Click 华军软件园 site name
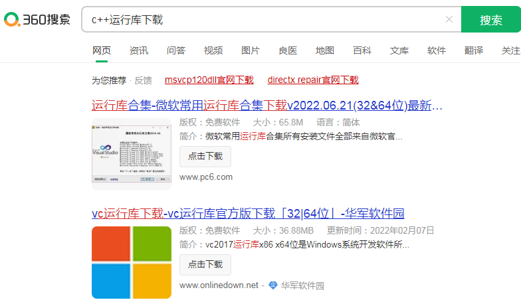521x308 pixels. click(x=302, y=285)
